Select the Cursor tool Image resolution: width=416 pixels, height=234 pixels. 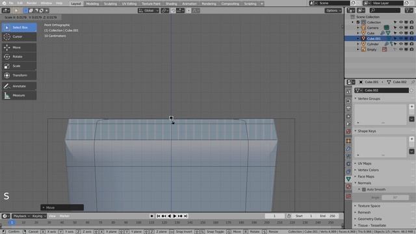click(x=19, y=36)
